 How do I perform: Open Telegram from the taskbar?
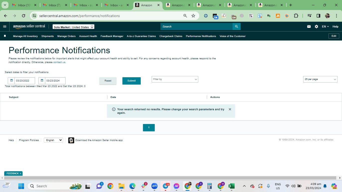click(165, 186)
